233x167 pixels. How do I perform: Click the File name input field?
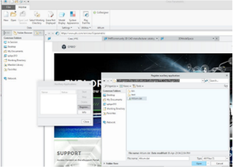(164, 158)
